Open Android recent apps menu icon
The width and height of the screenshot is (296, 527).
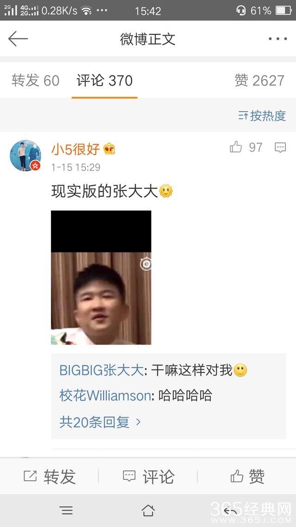point(66,510)
